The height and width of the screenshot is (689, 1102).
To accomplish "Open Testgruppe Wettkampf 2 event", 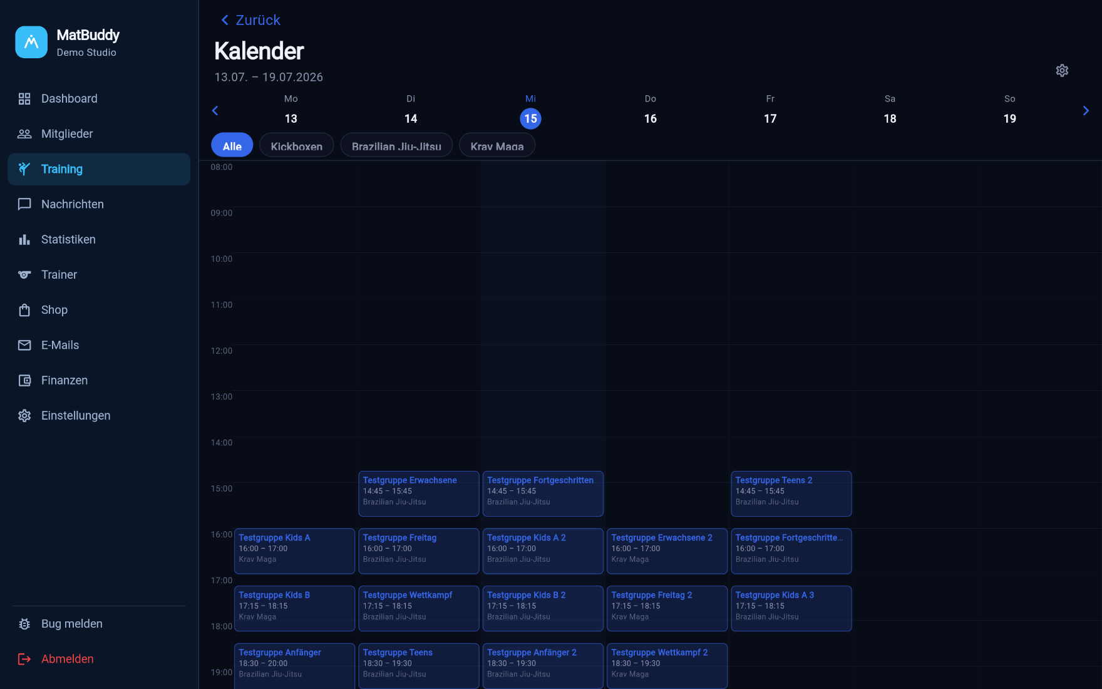I will (x=667, y=666).
